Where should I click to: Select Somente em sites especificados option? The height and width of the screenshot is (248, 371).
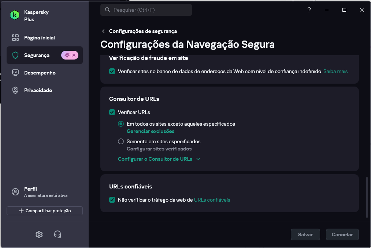[x=121, y=141]
